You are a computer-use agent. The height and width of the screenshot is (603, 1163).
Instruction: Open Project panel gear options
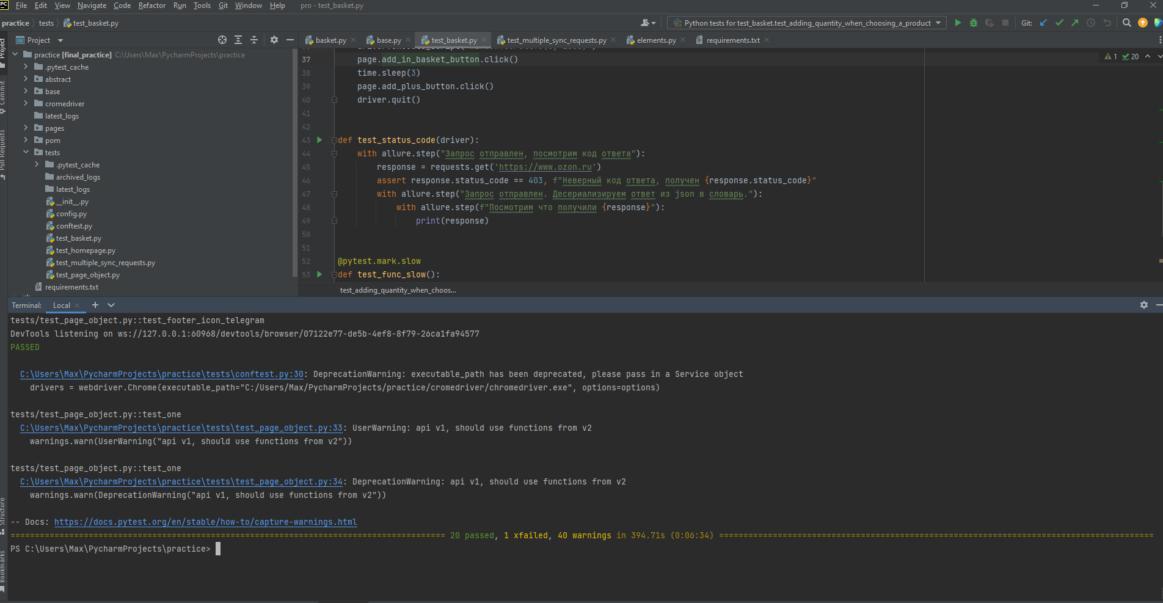pos(274,40)
